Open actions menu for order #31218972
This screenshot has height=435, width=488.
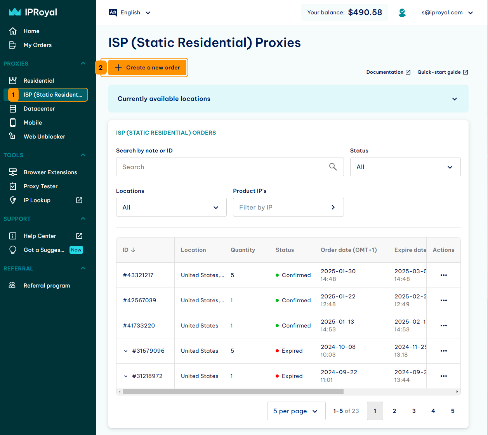444,376
